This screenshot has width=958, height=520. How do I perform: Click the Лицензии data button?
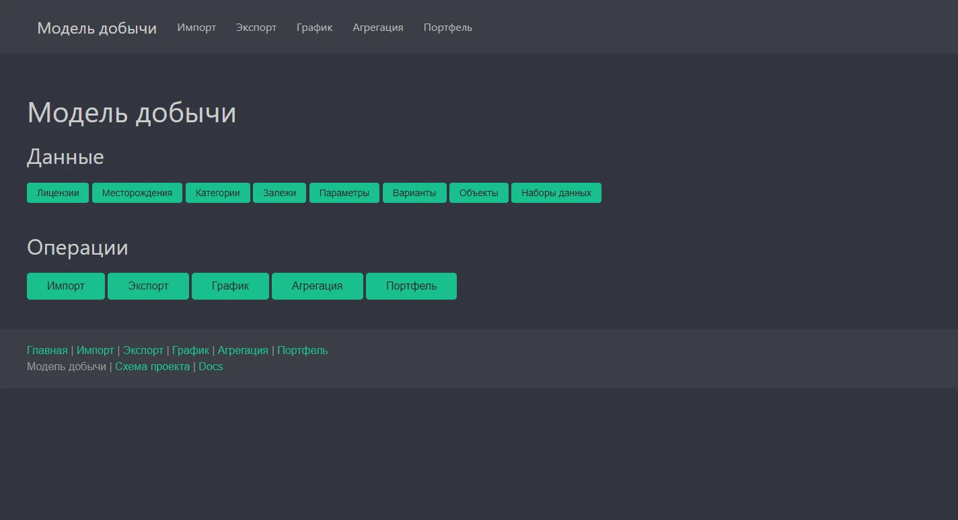[58, 193]
